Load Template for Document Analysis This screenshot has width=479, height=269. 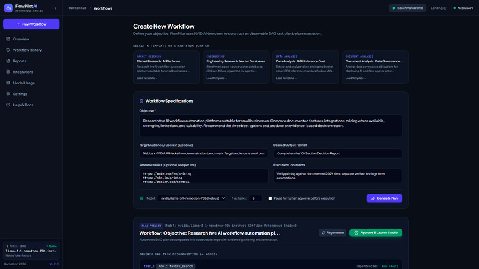tap(356, 78)
